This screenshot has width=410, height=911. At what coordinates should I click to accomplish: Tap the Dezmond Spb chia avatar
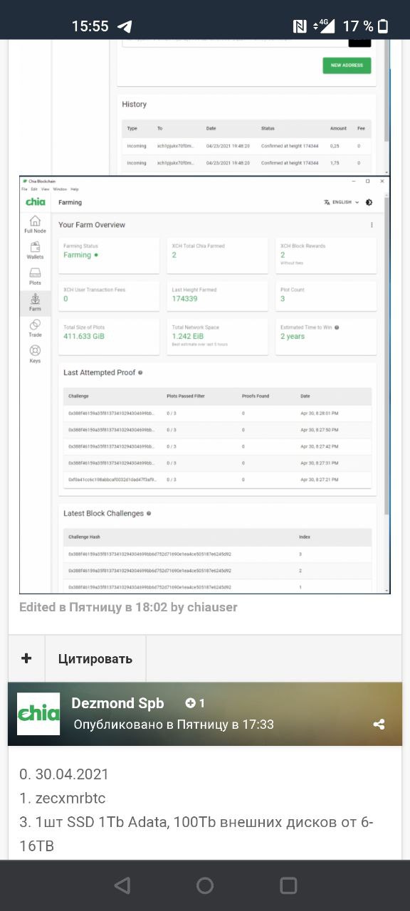(x=38, y=714)
